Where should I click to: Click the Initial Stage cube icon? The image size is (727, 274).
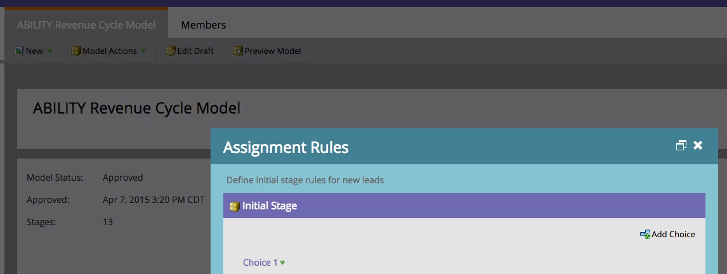(235, 206)
